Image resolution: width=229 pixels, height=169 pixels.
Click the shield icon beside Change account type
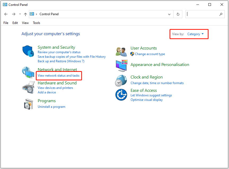[132, 54]
